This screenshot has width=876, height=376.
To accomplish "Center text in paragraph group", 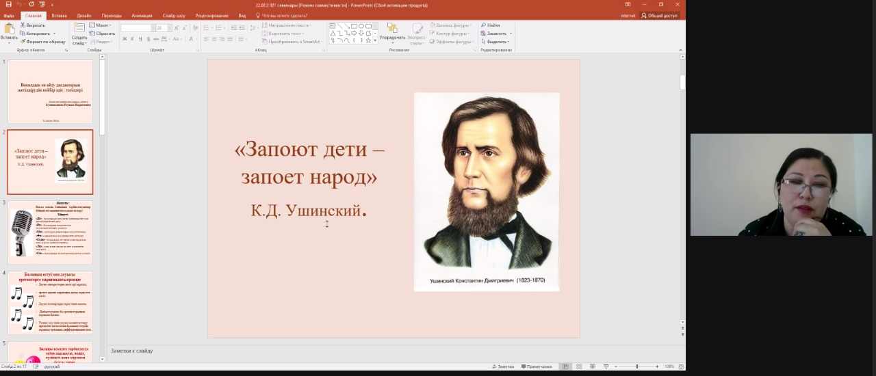I will pos(214,39).
